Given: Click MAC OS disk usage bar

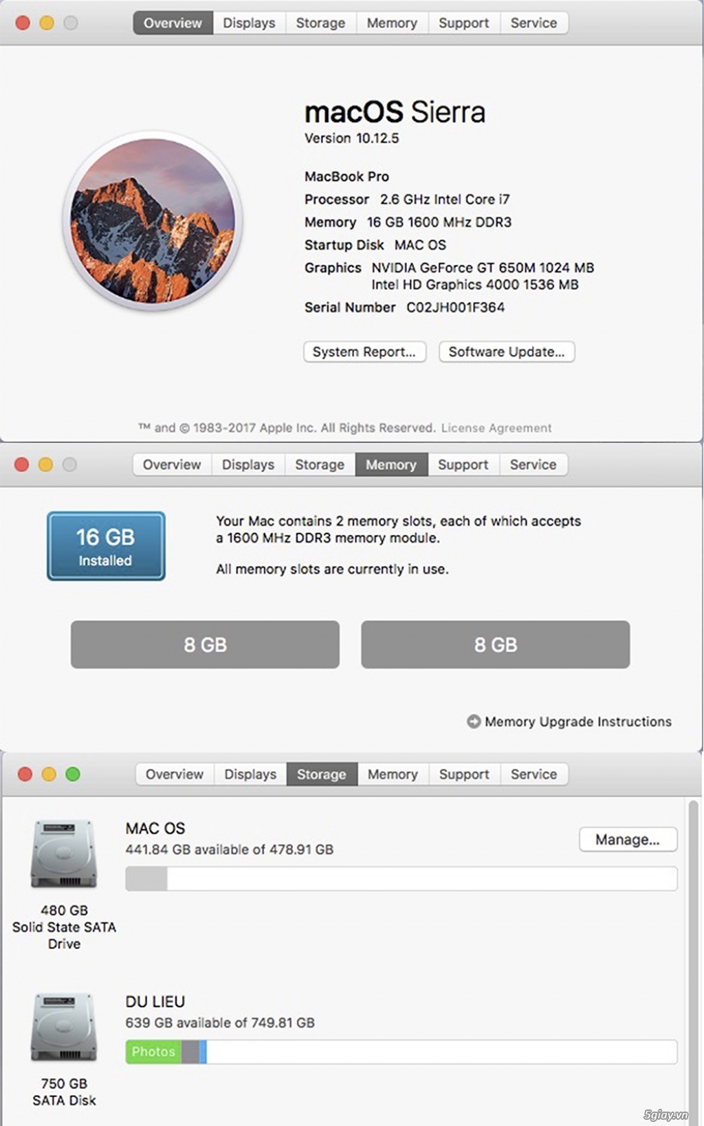Looking at the screenshot, I should (x=401, y=879).
